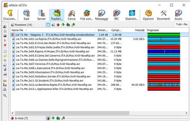Select file Lie.To.Me.3x13.L.Applicazione.Killer
The width and height of the screenshot is (190, 121).
(99, 89)
